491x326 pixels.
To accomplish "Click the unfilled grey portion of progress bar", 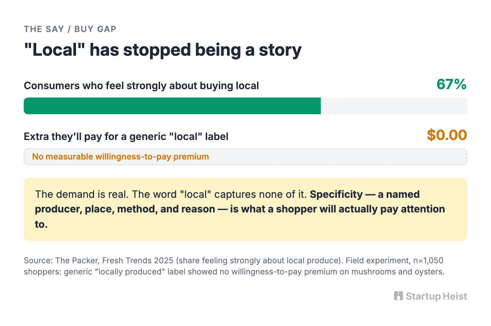I will tap(394, 106).
